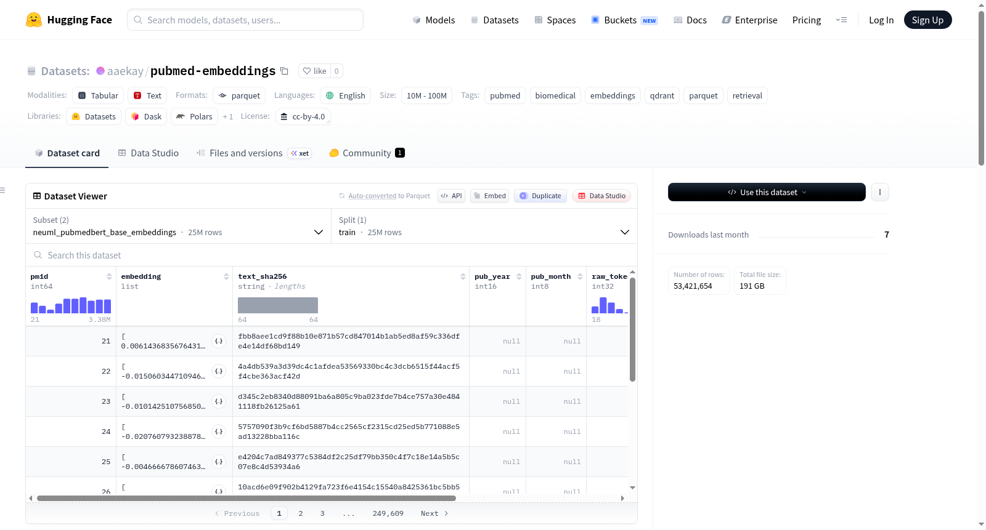Sort by the pmid column
The height and width of the screenshot is (530, 986).
[109, 277]
